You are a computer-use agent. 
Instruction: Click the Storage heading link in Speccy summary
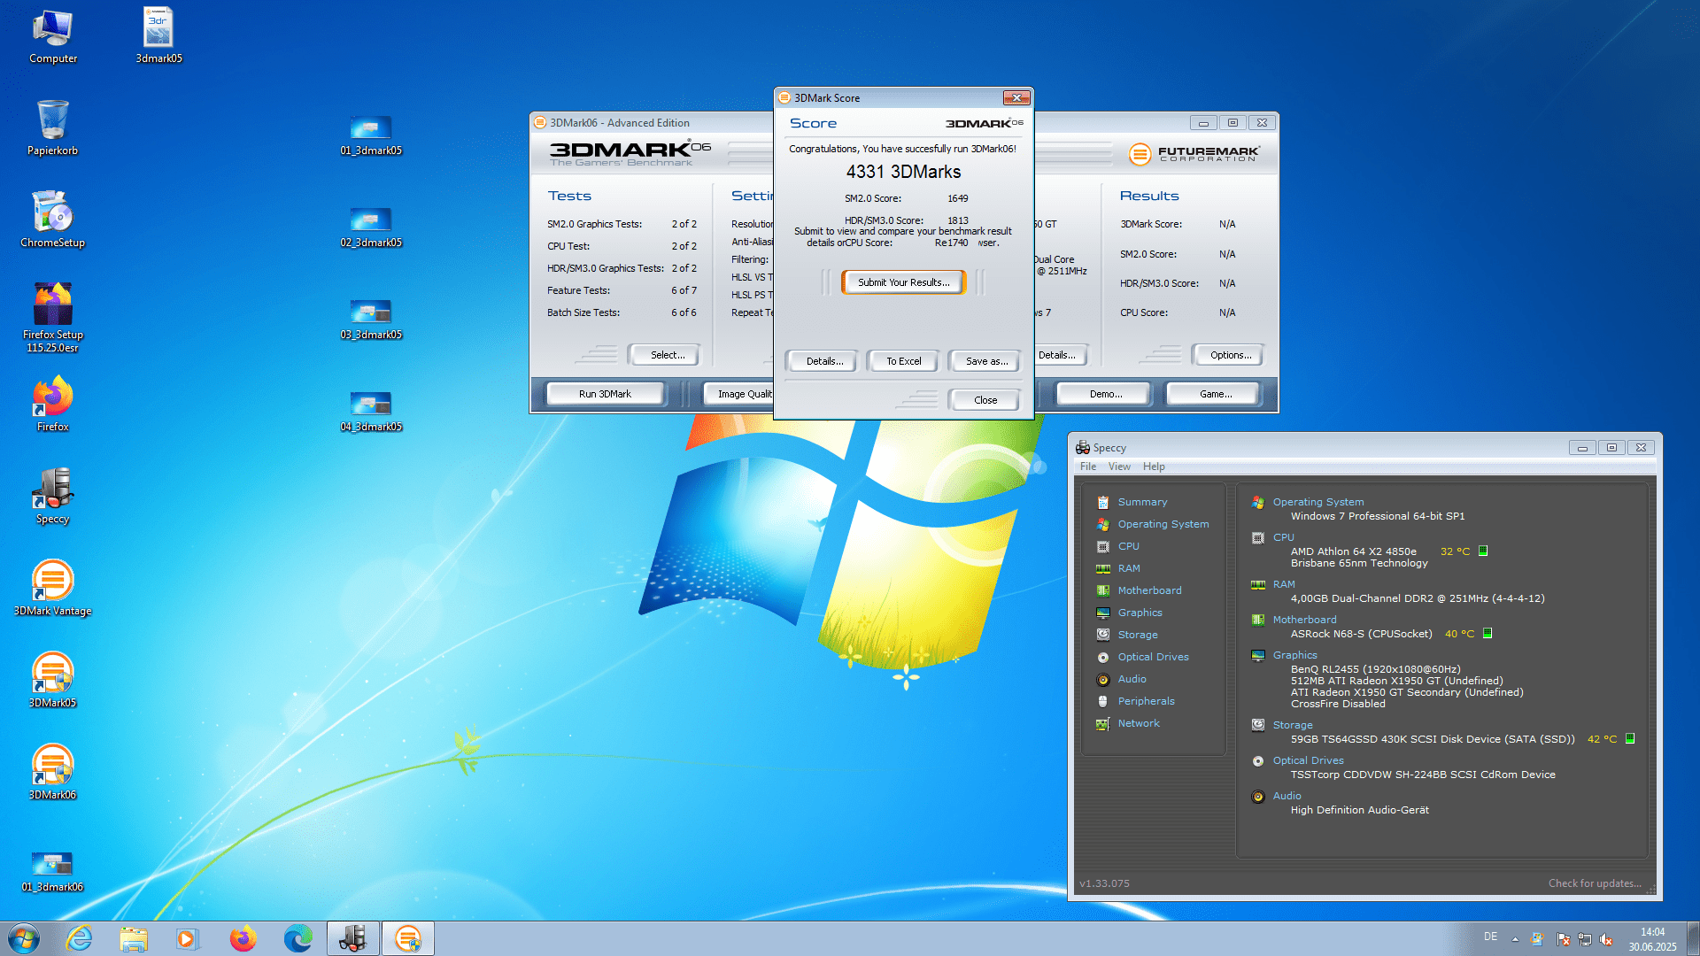(1293, 725)
